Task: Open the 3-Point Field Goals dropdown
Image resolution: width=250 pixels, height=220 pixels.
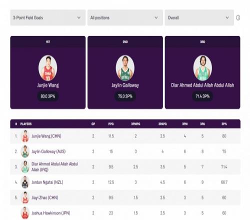Action: (x=48, y=17)
